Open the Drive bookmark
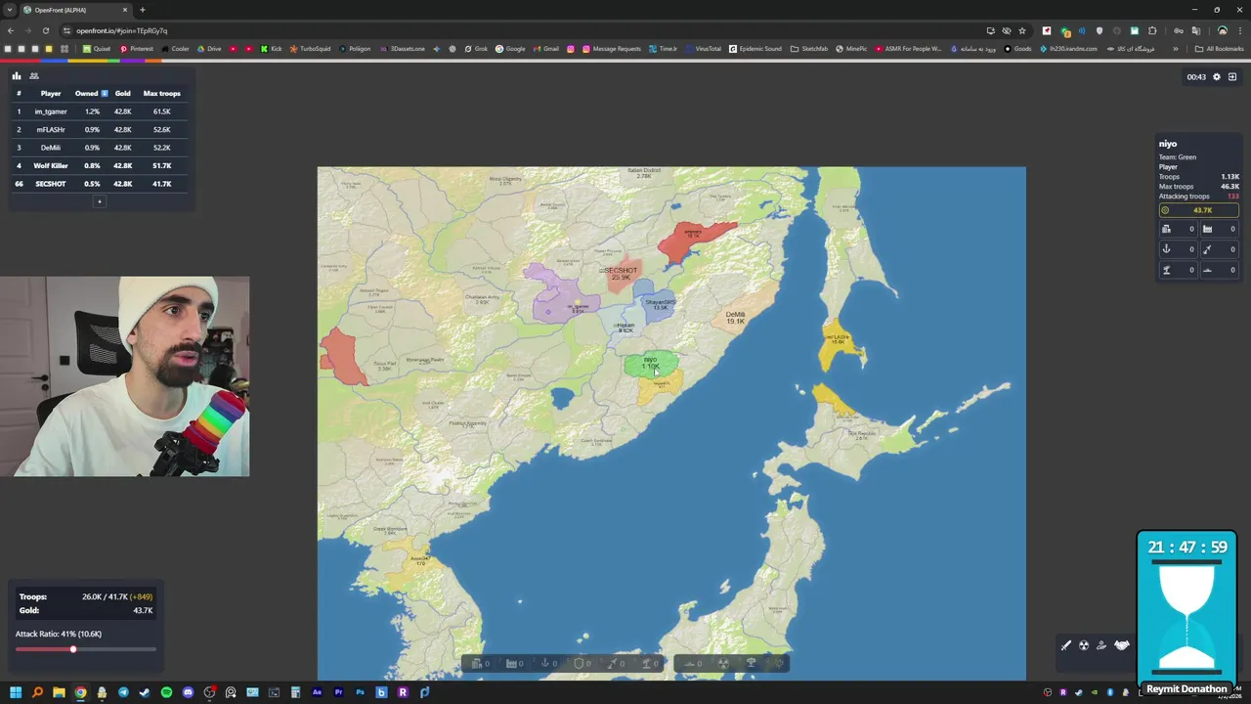The image size is (1251, 704). 209,49
